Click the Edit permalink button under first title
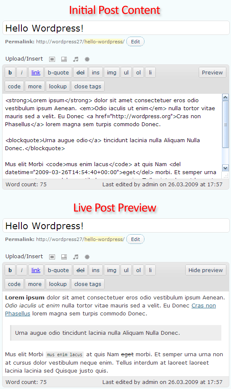The height and width of the screenshot is (389, 231). [x=135, y=42]
